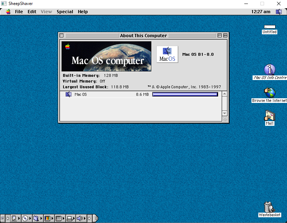287x223 pixels.
Task: Click the zoom box of About This Computer
Action: (x=220, y=35)
